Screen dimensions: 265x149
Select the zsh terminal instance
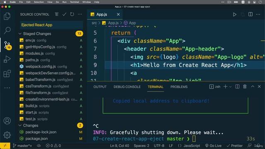click(x=215, y=87)
